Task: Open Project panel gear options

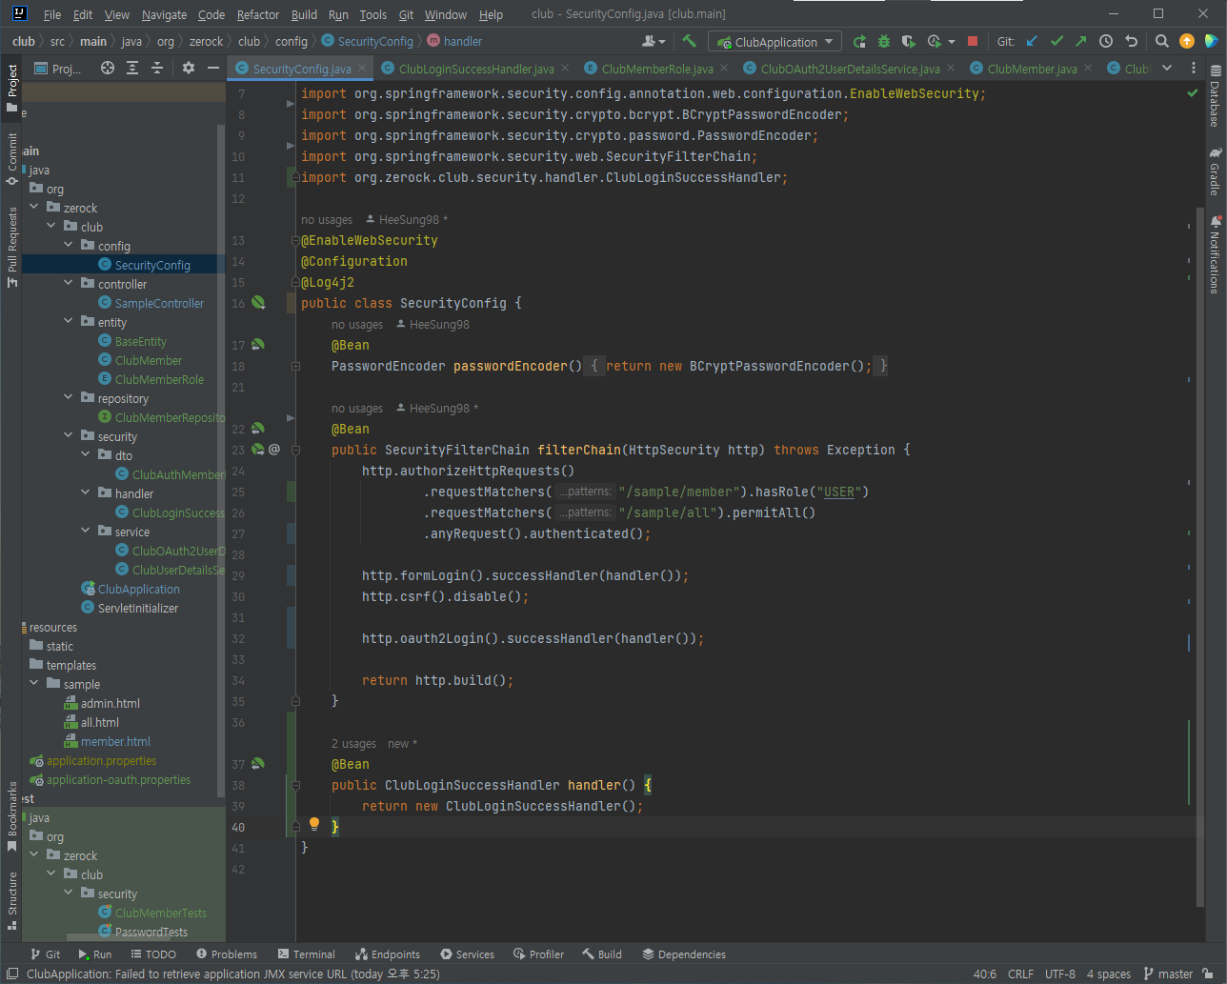Action: 189,68
